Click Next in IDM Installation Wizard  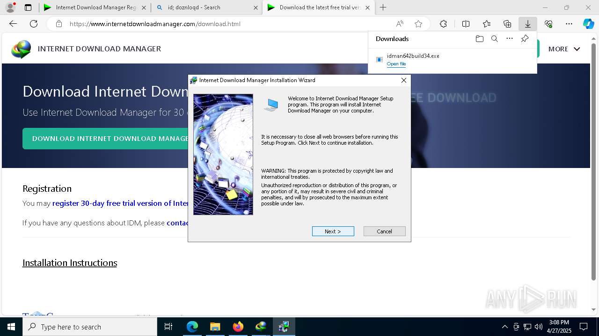[x=333, y=231]
